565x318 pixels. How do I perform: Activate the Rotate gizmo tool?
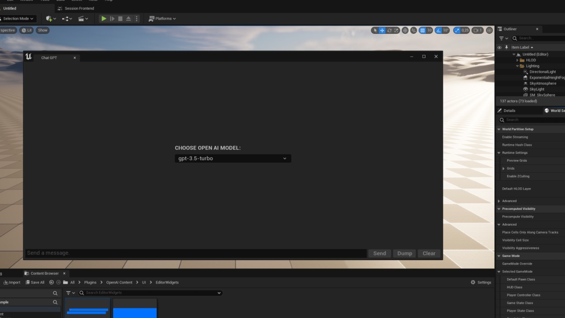tap(389, 30)
